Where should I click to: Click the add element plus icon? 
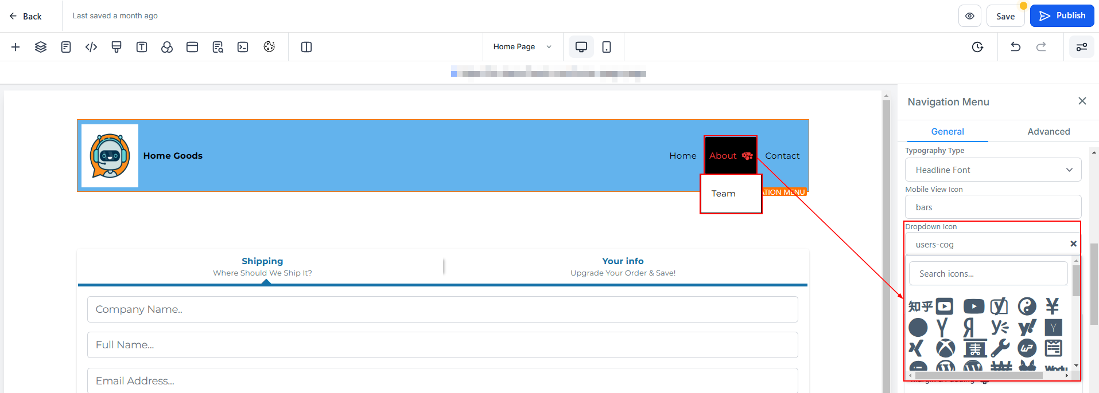click(15, 47)
